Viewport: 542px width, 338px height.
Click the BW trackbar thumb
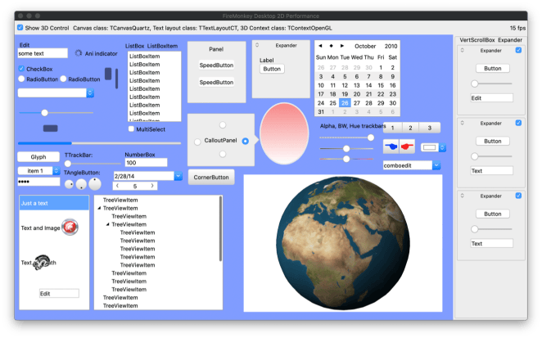pyautogui.click(x=346, y=149)
